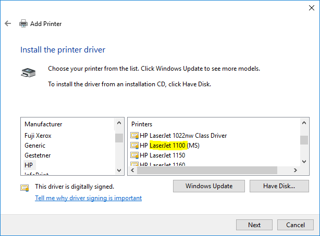The width and height of the screenshot is (320, 236).
Task: Close the Add Printer dialog
Action: [312, 8]
